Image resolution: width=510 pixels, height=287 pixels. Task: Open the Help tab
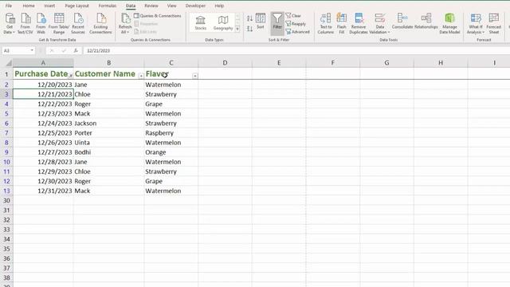(219, 6)
